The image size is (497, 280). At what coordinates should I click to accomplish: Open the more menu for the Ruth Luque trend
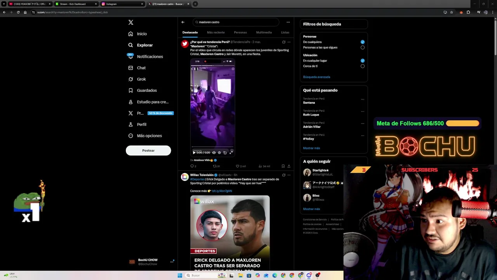pos(363,111)
